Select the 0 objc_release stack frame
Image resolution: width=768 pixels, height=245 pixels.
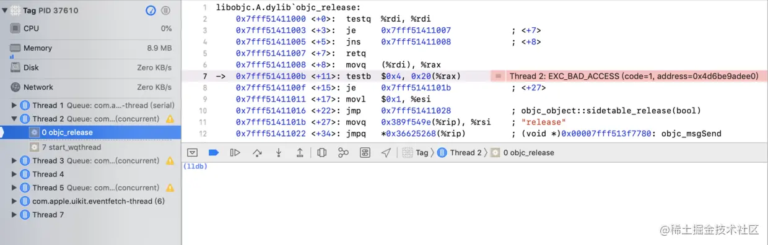(x=90, y=132)
